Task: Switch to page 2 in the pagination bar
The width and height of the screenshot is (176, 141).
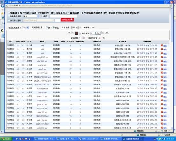Action: click(80, 33)
